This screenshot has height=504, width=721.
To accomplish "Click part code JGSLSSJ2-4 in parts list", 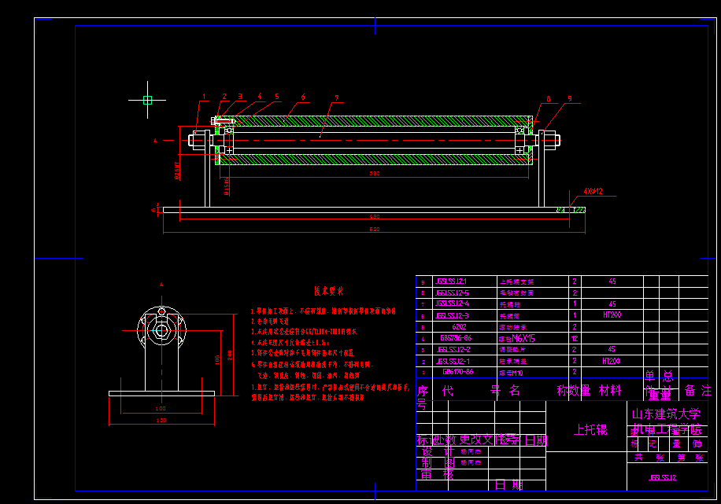I will click(x=452, y=304).
